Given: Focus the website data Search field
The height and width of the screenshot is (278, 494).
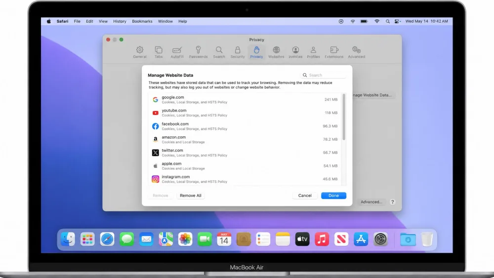Looking at the screenshot, I should (323, 75).
